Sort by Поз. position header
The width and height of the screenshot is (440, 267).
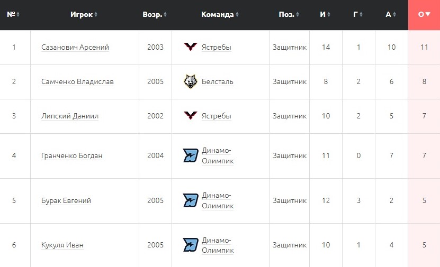pyautogui.click(x=289, y=15)
